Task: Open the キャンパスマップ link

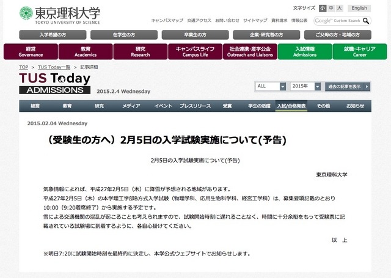Action: tap(167, 21)
